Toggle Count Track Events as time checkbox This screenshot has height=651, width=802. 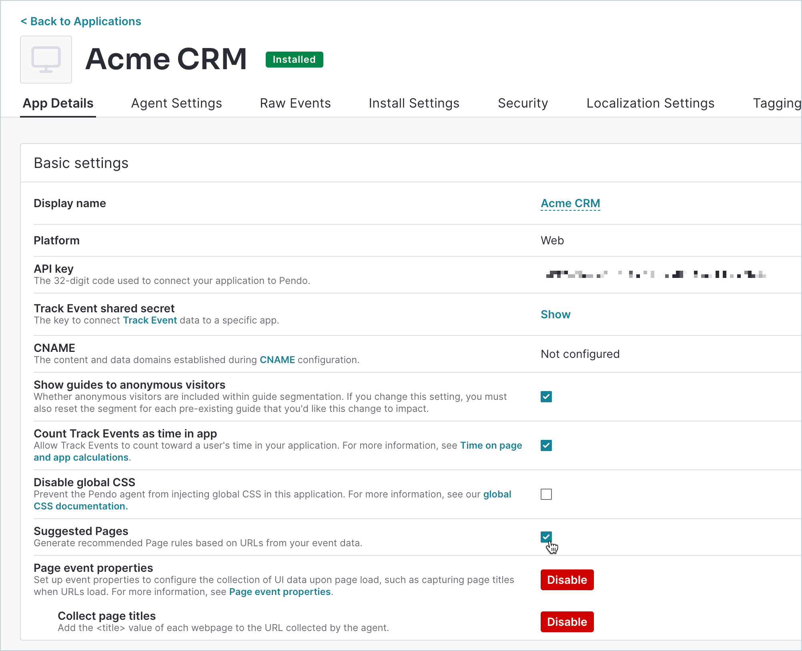(x=546, y=445)
